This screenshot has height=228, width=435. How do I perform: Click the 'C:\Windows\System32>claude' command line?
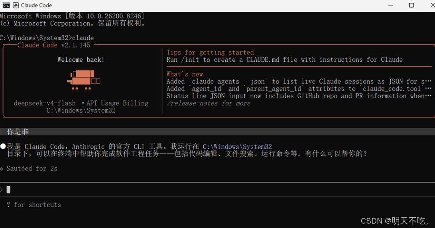click(47, 38)
